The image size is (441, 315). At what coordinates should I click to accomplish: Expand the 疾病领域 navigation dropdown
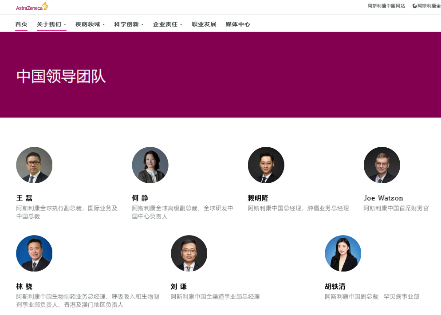tap(88, 24)
